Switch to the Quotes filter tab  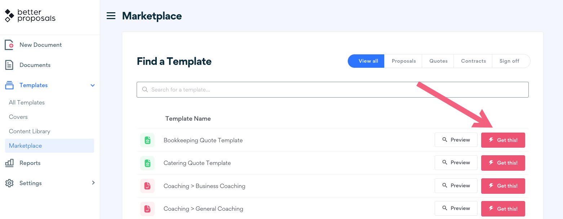[438, 61]
